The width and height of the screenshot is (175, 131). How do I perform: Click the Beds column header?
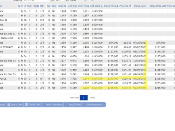click(x=36, y=6)
